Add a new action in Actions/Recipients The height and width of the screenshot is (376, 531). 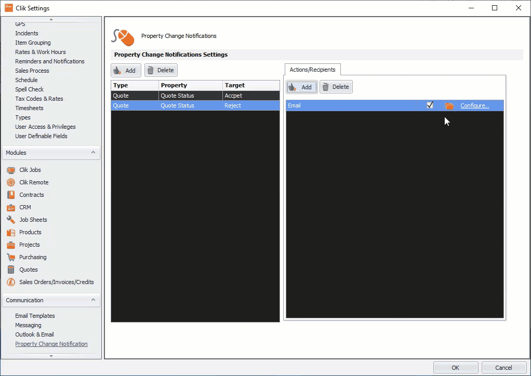coord(302,87)
